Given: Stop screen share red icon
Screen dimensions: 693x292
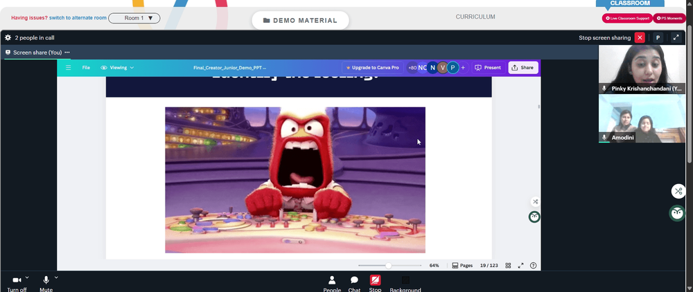Looking at the screenshot, I should click(375, 280).
